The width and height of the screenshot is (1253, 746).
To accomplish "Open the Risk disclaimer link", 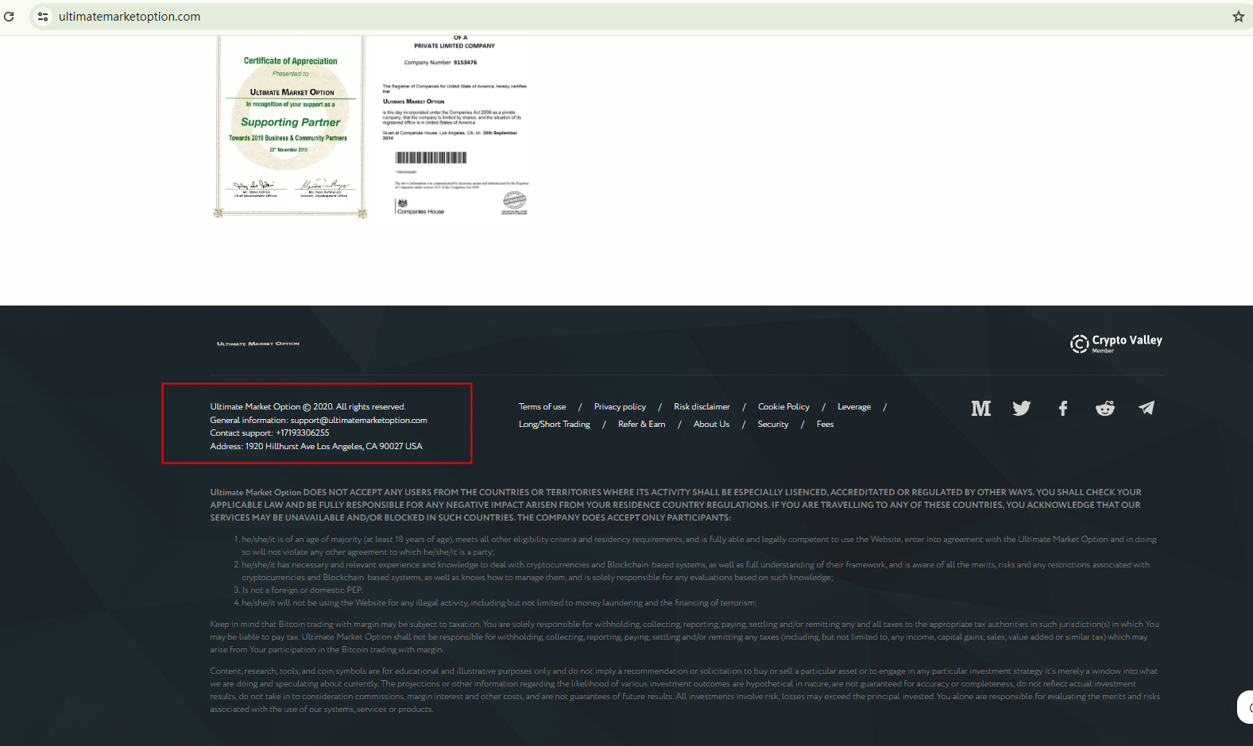I will pyautogui.click(x=702, y=407).
